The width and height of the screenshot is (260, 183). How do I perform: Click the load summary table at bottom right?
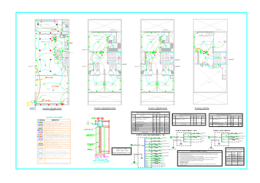click(x=235, y=156)
